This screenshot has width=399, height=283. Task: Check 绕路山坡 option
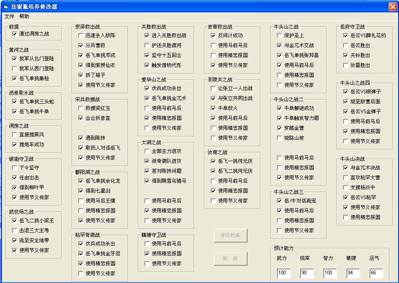[279, 138]
